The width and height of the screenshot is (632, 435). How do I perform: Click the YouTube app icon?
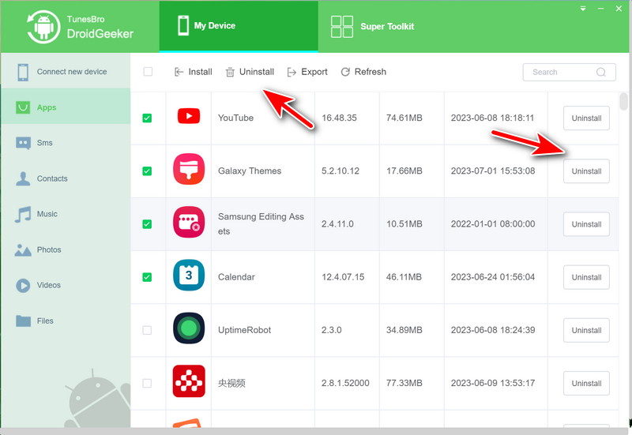coord(189,116)
